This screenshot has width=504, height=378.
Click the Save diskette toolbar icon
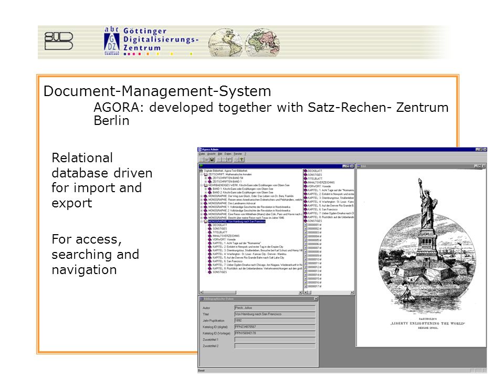(212, 160)
